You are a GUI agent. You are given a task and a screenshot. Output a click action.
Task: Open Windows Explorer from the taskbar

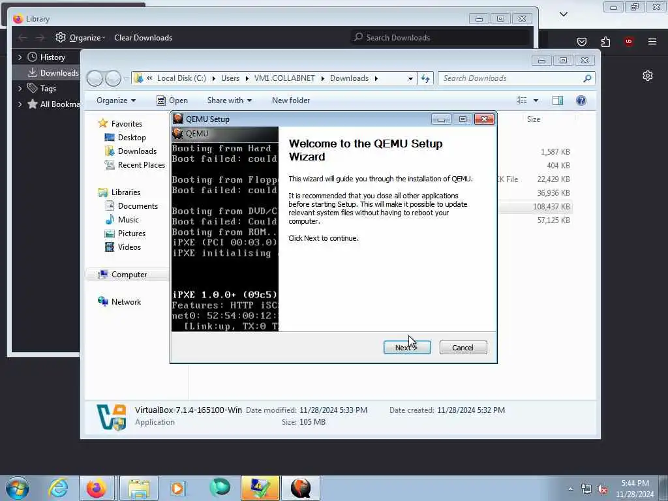pos(139,488)
